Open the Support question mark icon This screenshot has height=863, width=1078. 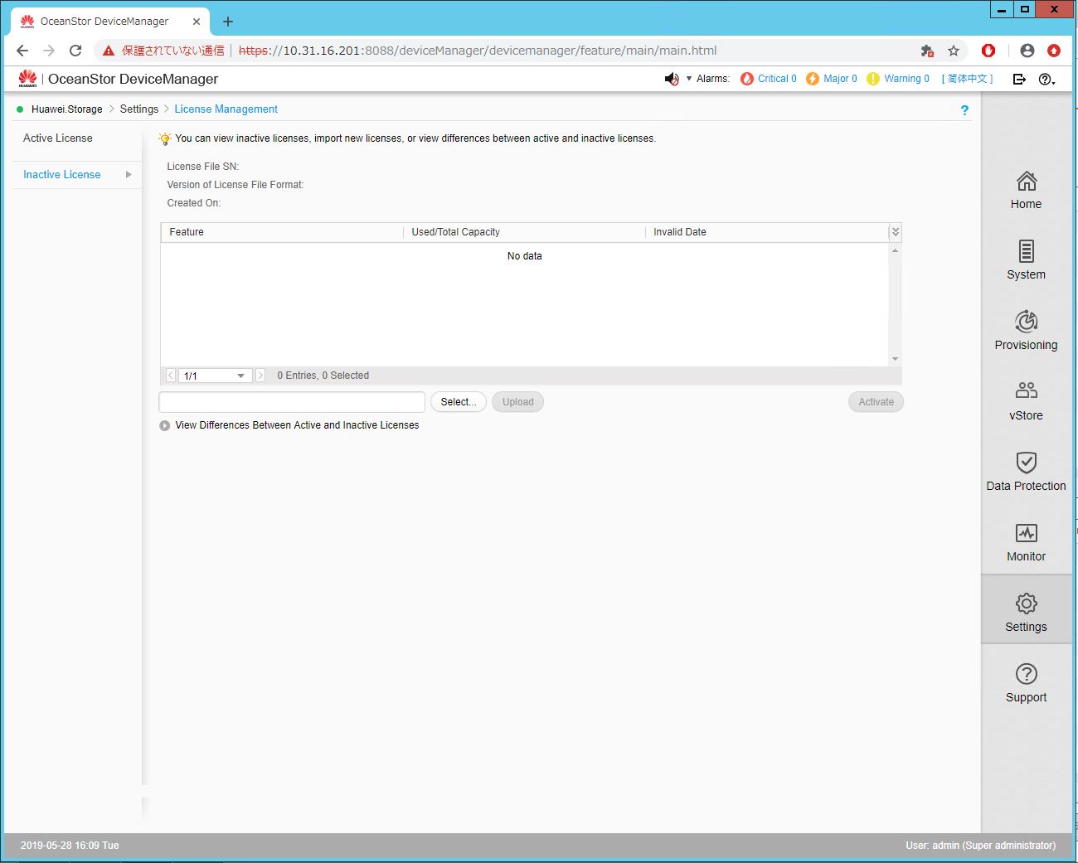coord(1026,674)
